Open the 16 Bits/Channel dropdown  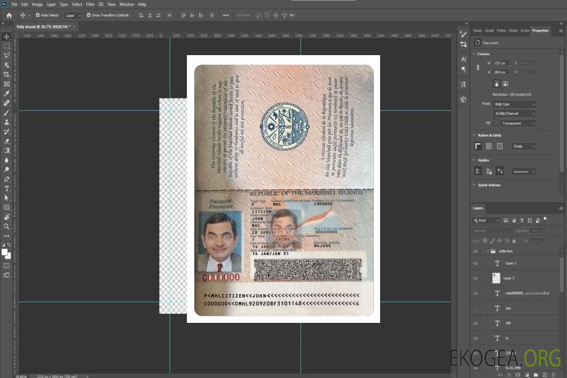(514, 113)
